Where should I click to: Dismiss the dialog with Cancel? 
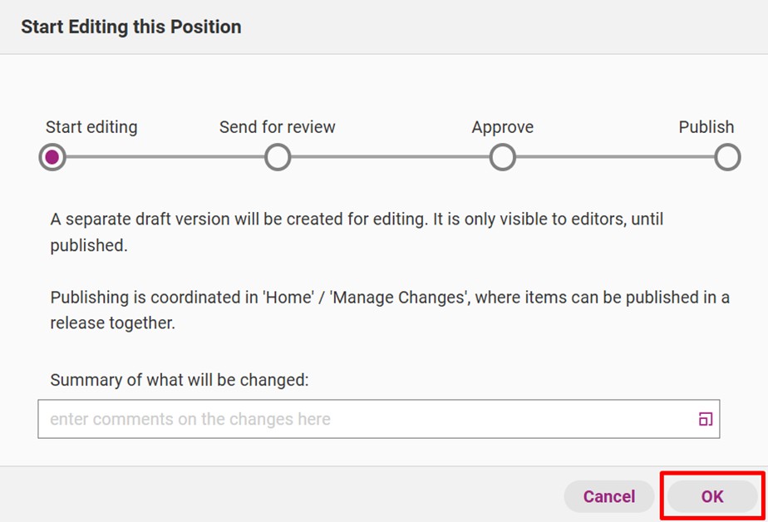(608, 496)
